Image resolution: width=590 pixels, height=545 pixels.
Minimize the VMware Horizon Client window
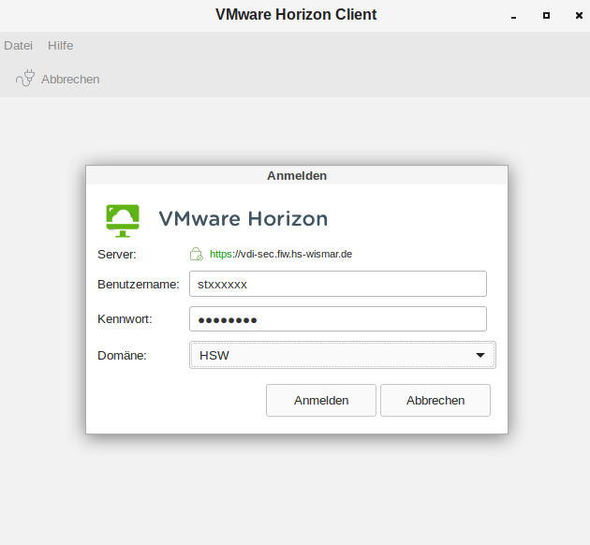513,16
